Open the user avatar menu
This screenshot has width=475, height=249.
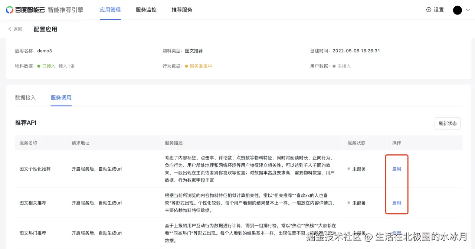coord(457,10)
